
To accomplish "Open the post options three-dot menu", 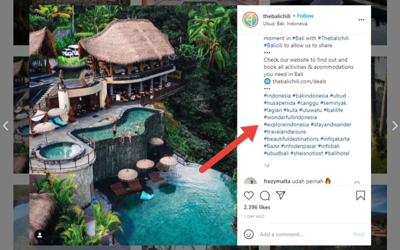I will (361, 19).
